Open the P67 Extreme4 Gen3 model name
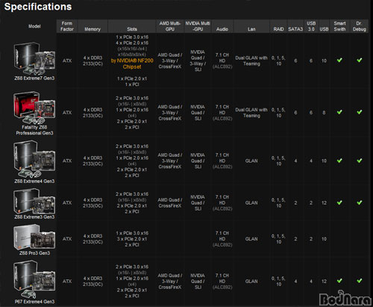373x307 pixels. coord(34,302)
